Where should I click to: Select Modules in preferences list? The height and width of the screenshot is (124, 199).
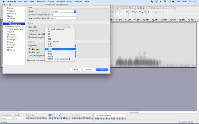click(11, 50)
